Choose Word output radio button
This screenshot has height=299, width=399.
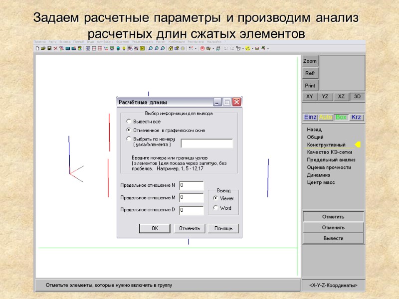click(215, 207)
